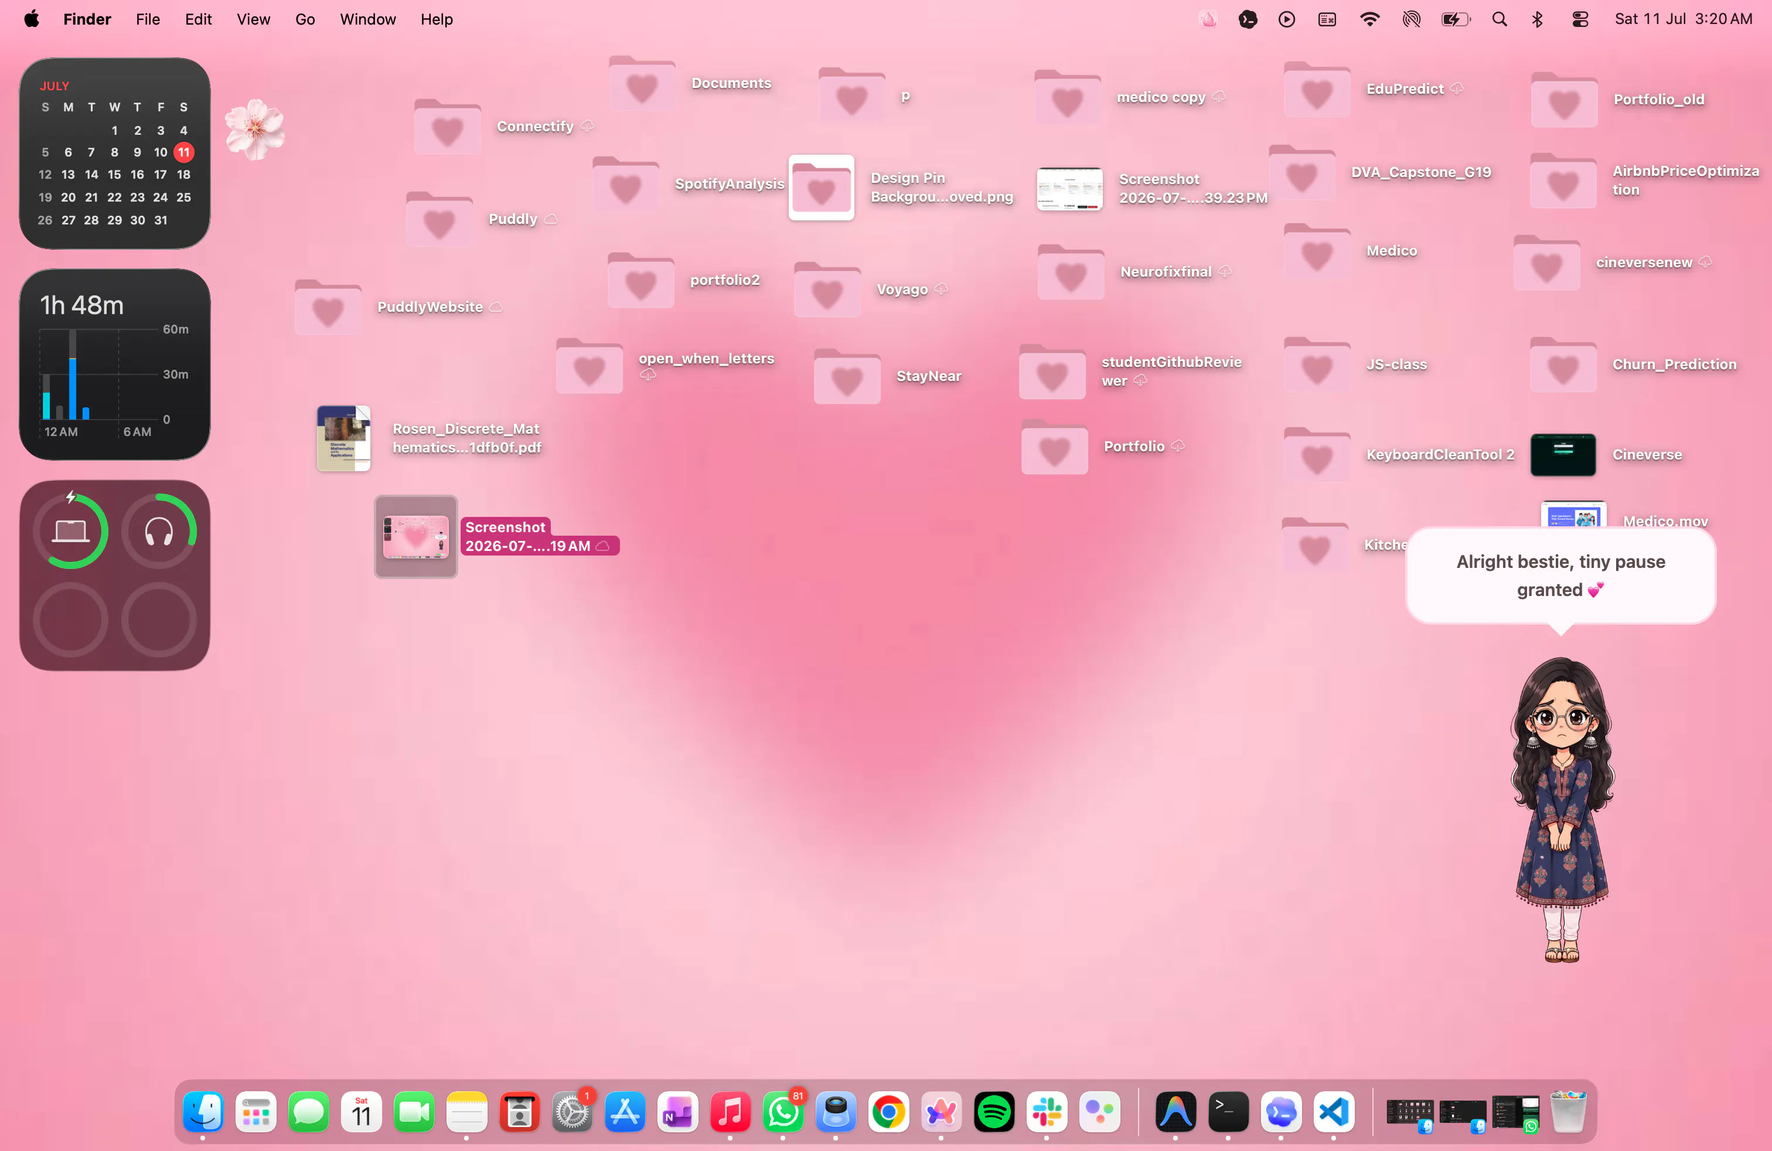Open Finder from the Dock
This screenshot has height=1151, width=1772.
(203, 1112)
